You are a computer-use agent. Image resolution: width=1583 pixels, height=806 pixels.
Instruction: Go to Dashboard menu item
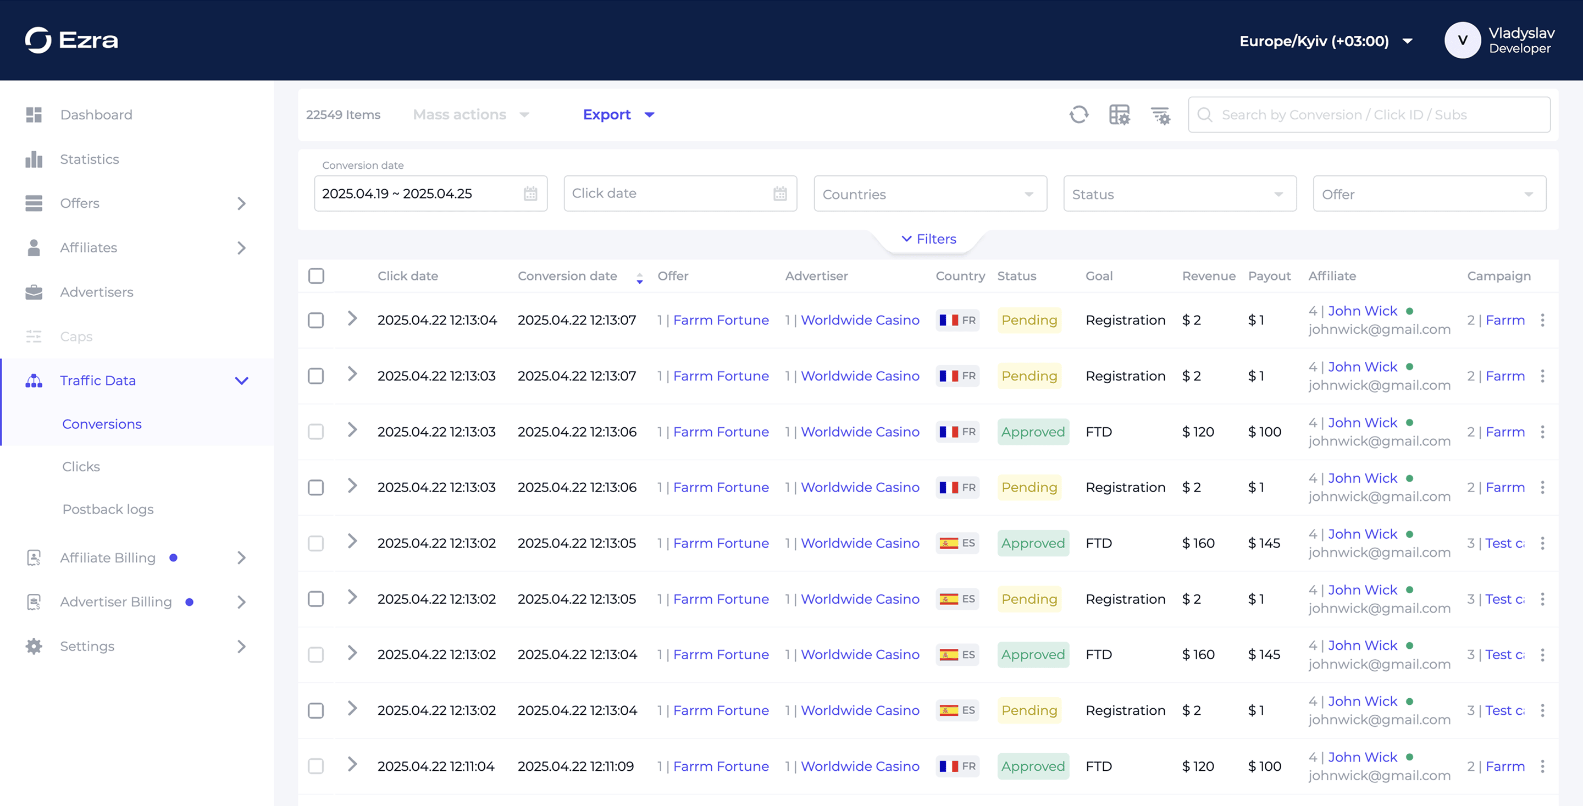point(97,115)
